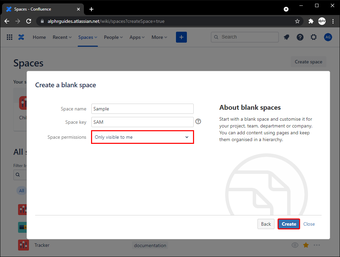Open the People menu

point(113,37)
